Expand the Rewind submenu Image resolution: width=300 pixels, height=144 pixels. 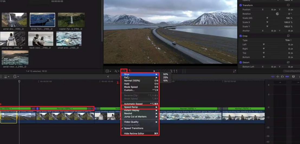click(140, 113)
